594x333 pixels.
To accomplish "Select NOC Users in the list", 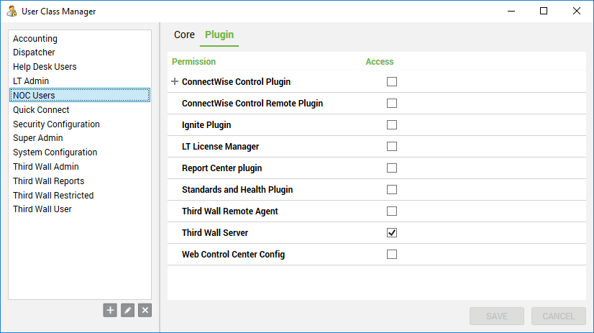I will click(x=80, y=95).
